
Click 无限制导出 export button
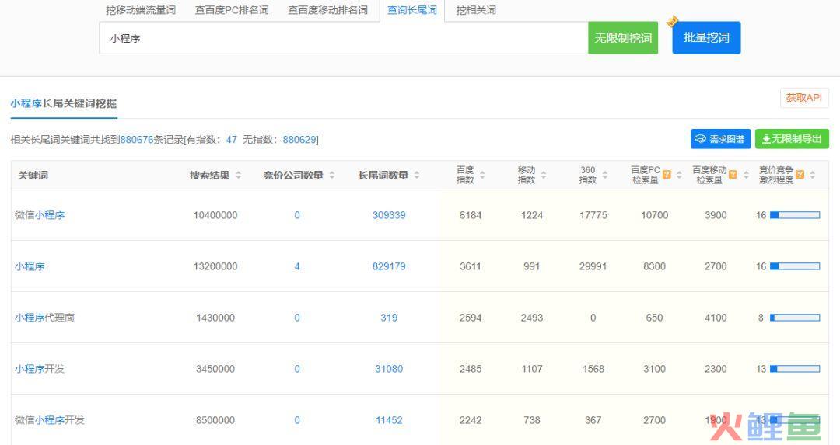point(792,139)
